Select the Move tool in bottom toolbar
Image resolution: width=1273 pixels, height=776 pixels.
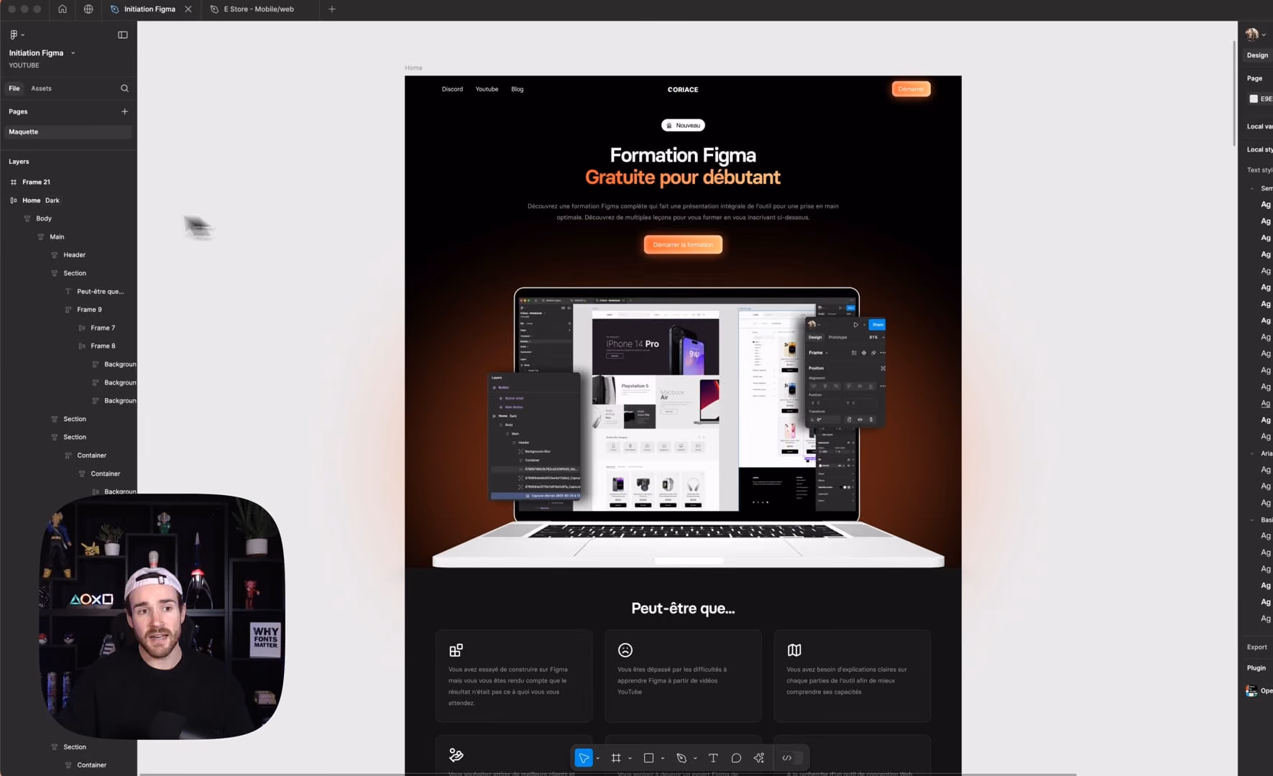click(x=584, y=757)
